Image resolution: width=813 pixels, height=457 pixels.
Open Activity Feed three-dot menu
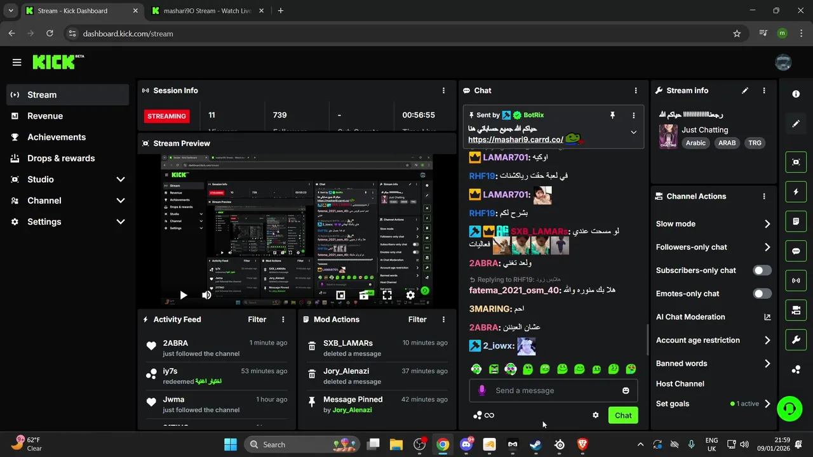click(283, 319)
